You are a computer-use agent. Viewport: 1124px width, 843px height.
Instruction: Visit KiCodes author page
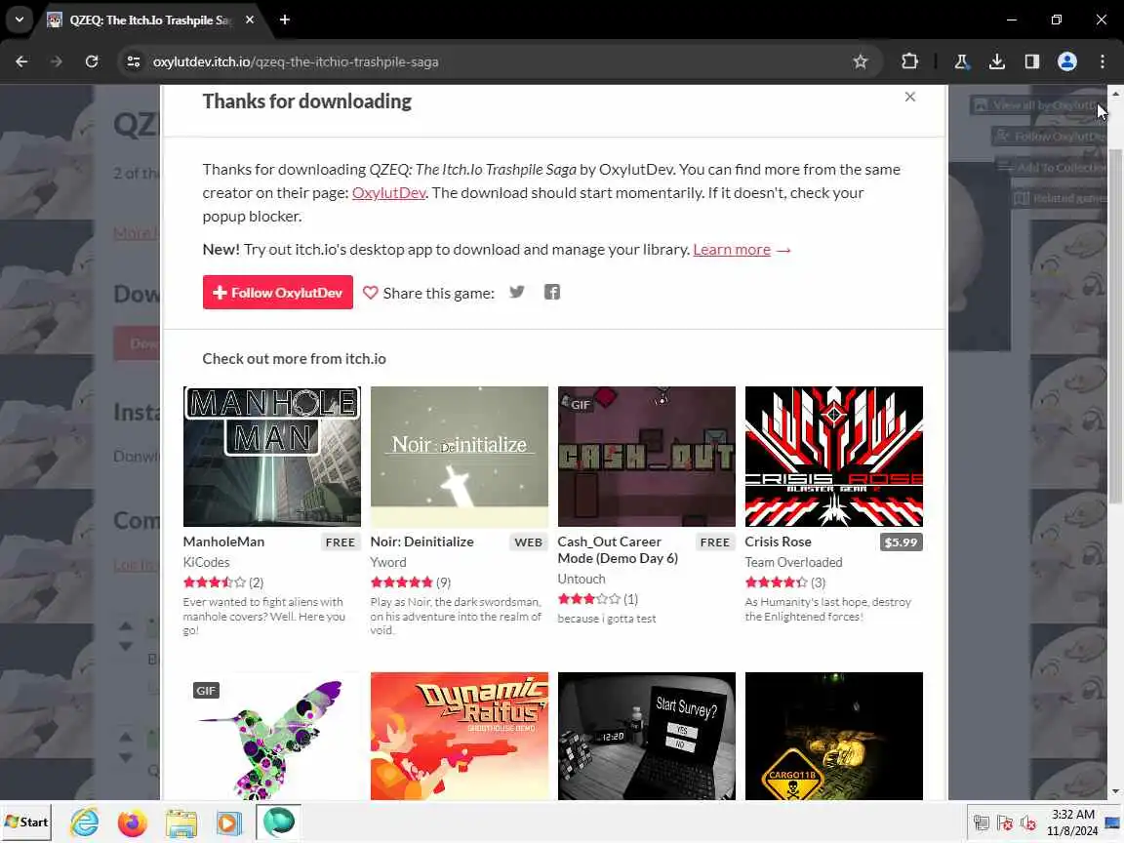pos(206,563)
